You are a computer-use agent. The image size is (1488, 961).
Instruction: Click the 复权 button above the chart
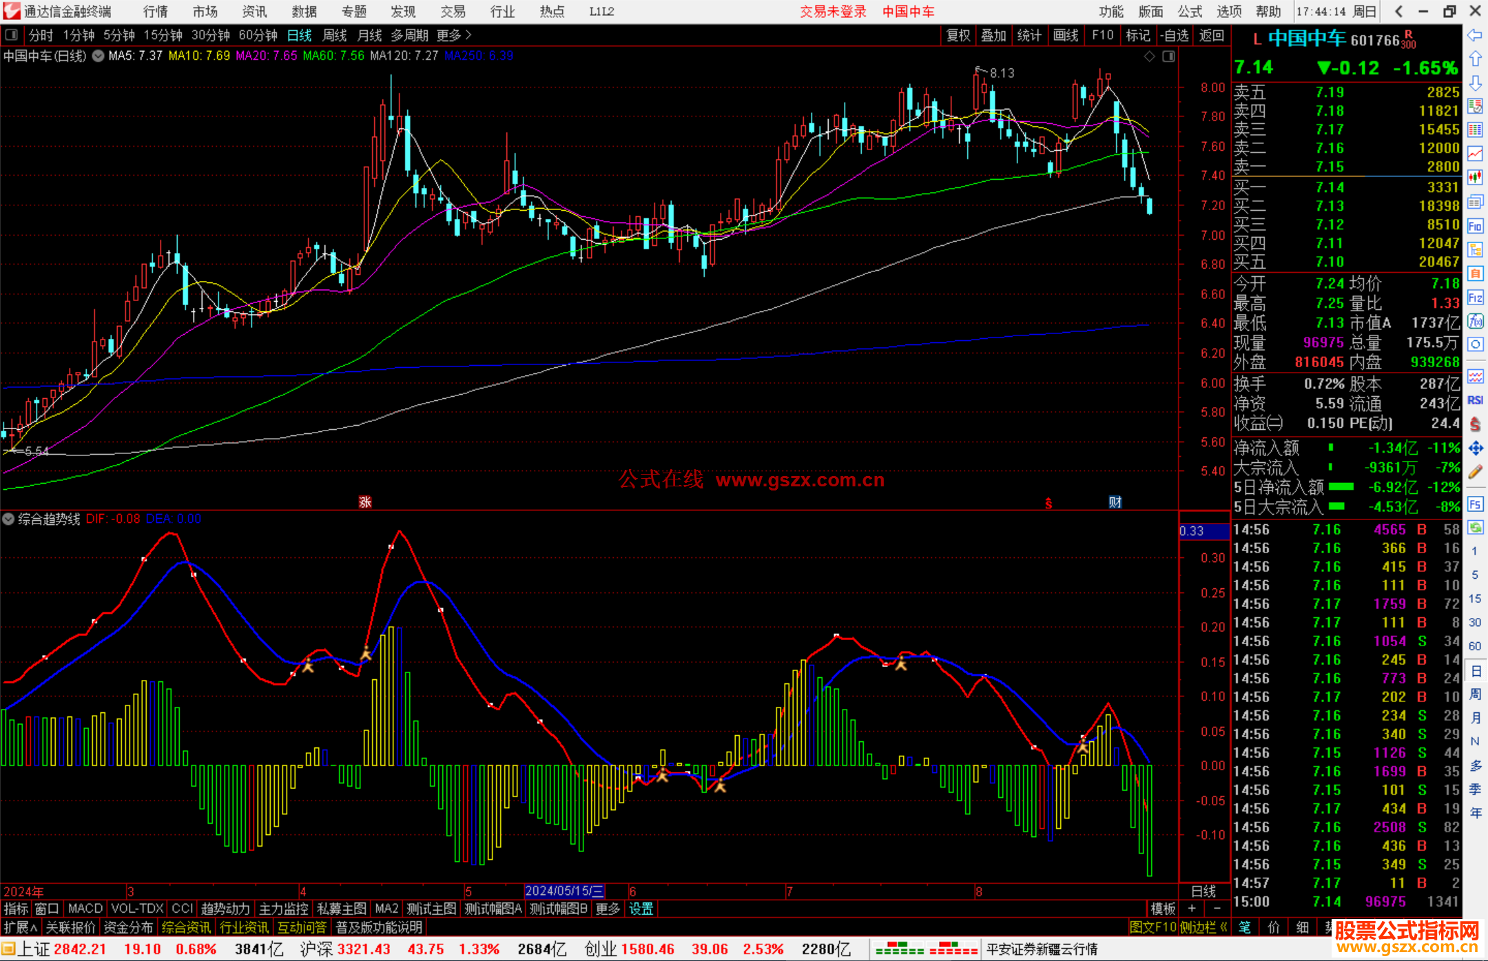(958, 35)
